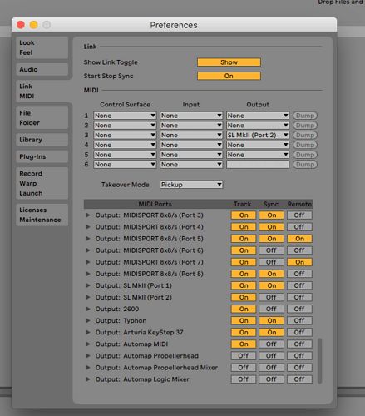Open the Plug-Ins preferences tab
Viewport: 365px width, 416px height.
(x=42, y=156)
